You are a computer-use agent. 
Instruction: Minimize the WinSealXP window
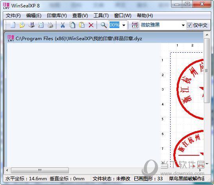pos(177,5)
